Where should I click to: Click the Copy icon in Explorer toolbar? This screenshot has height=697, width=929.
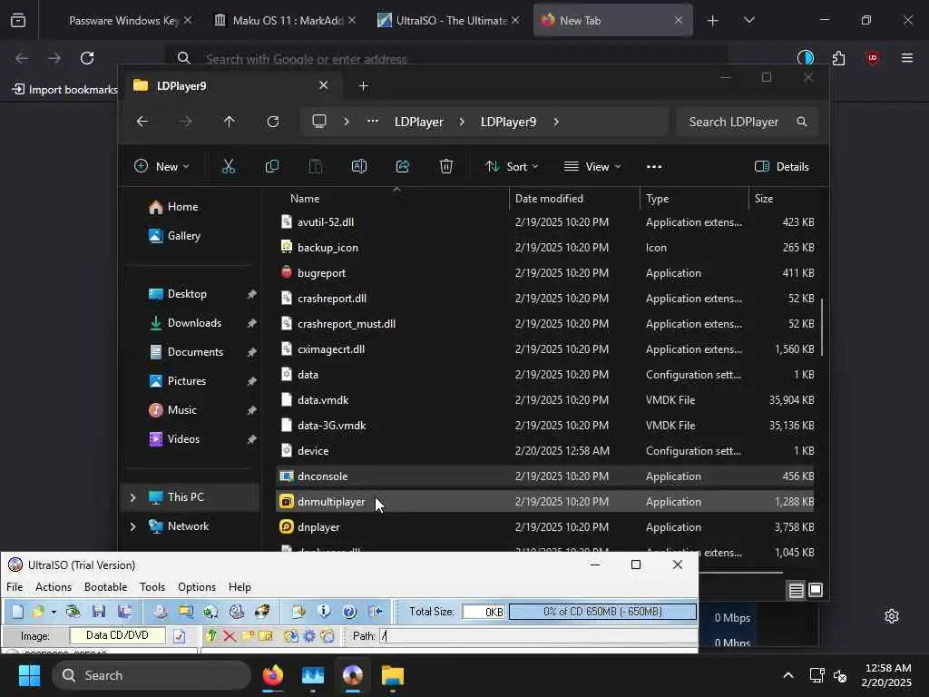(x=272, y=167)
